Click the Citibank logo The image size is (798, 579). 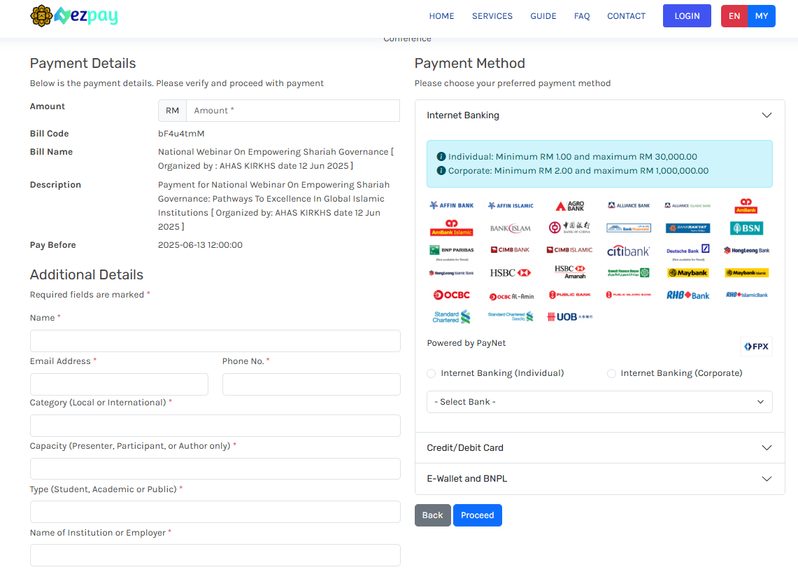click(x=628, y=251)
